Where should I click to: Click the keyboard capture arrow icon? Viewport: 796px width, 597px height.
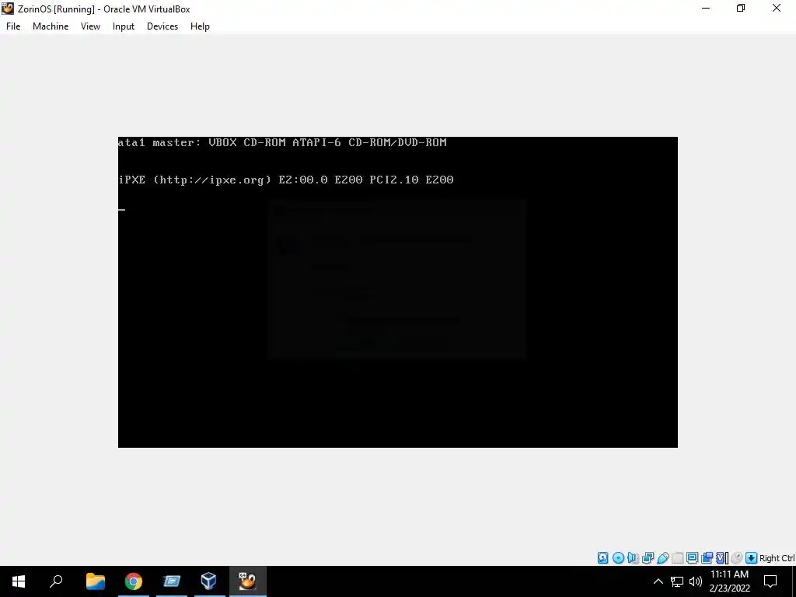tap(752, 558)
